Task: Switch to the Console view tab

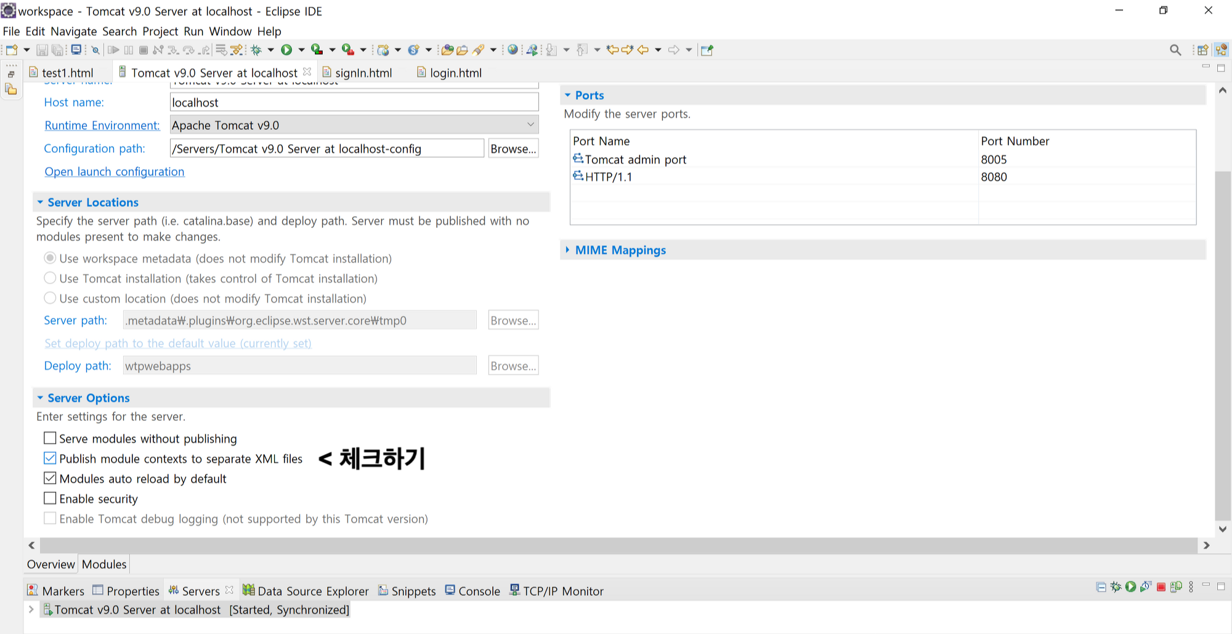Action: 473,591
